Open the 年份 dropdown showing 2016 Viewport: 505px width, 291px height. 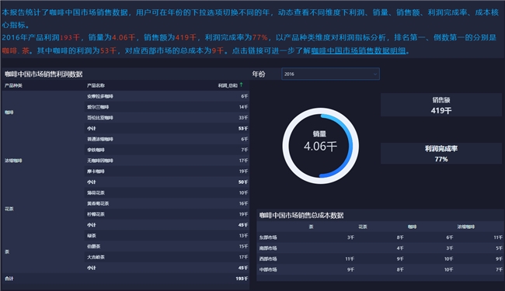(x=330, y=74)
